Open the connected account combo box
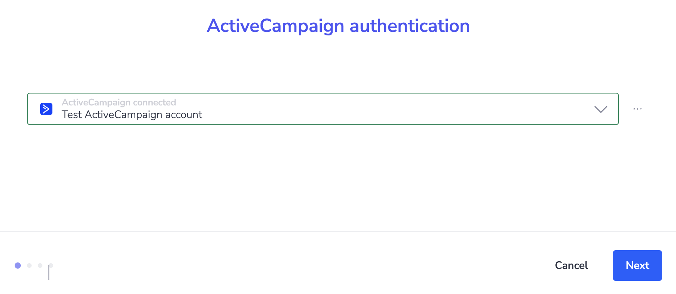 [x=323, y=109]
